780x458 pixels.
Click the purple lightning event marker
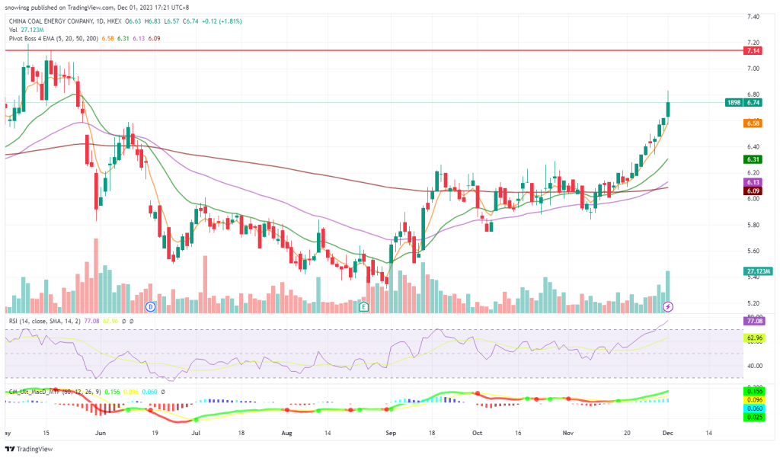(668, 306)
